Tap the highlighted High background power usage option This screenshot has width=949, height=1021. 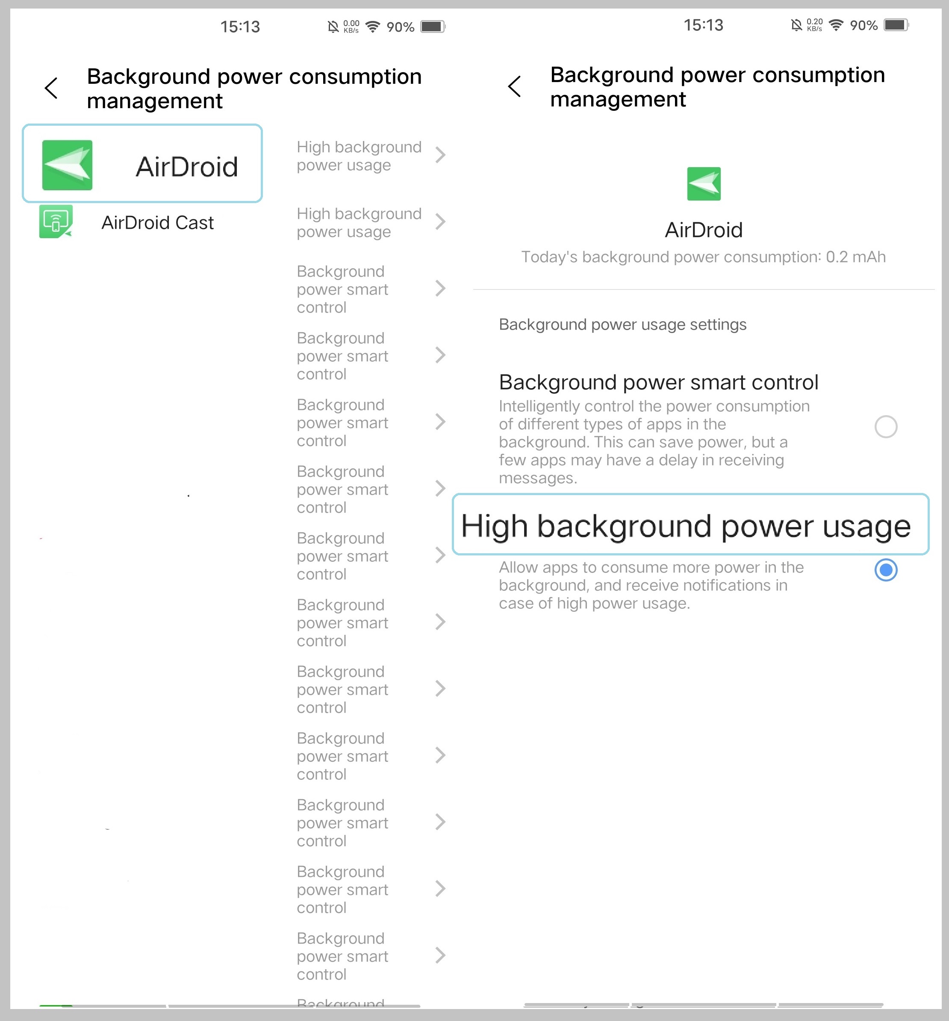click(690, 525)
